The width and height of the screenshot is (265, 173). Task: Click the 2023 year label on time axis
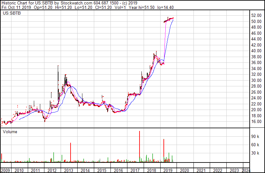click(234, 170)
